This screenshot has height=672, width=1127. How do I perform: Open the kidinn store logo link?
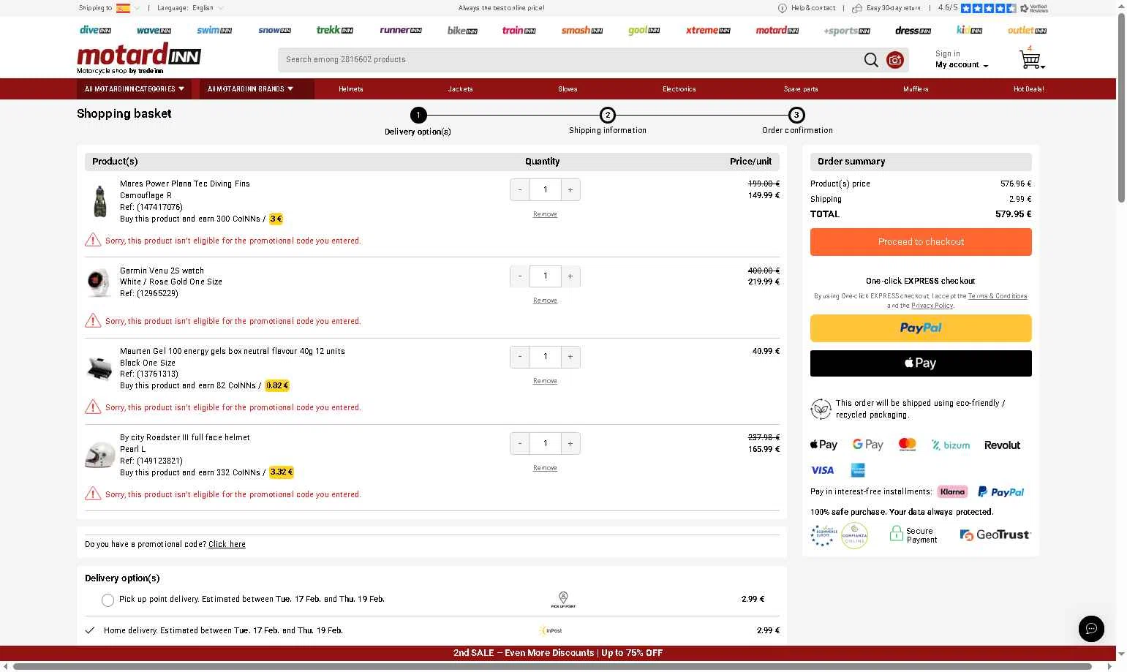tap(969, 30)
